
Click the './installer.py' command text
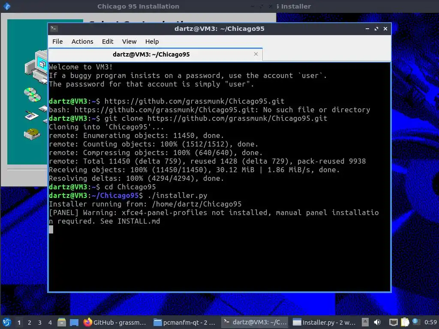(177, 195)
